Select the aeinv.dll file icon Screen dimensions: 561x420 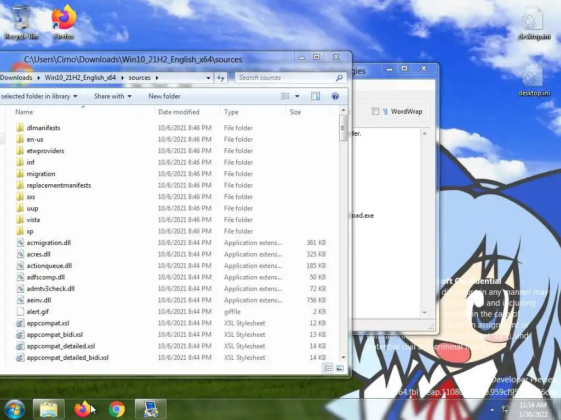tap(20, 300)
